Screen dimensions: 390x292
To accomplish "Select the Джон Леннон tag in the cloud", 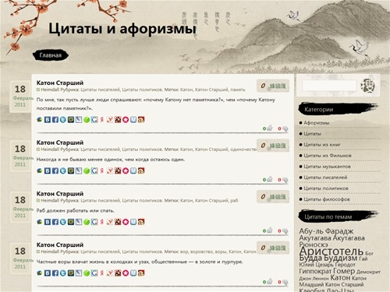I will [314, 278].
